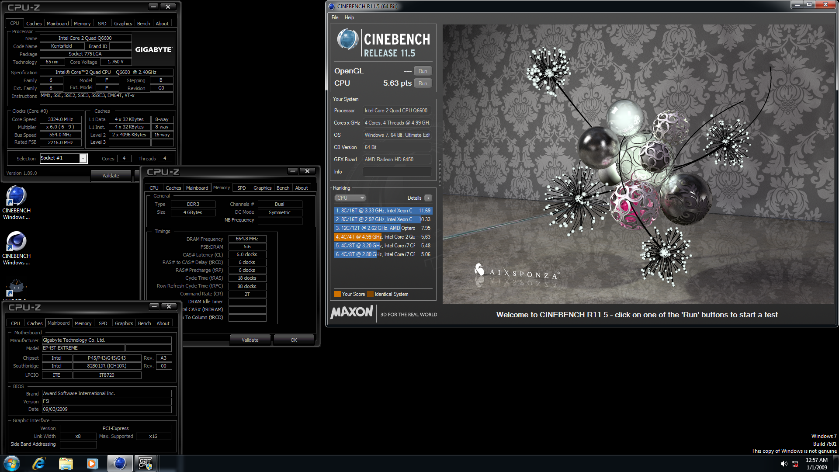Image resolution: width=839 pixels, height=472 pixels.
Task: Select CPU tab in Memory CPU-Z window
Action: [154, 188]
